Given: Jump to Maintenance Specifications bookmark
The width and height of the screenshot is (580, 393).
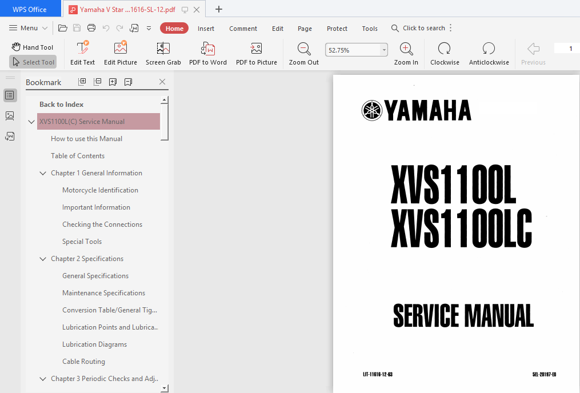Looking at the screenshot, I should coord(103,293).
